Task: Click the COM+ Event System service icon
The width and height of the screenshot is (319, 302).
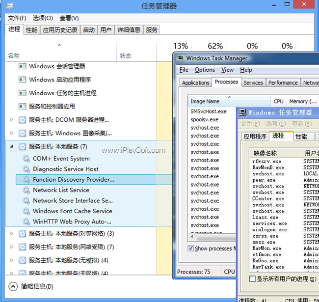Action: (26, 158)
